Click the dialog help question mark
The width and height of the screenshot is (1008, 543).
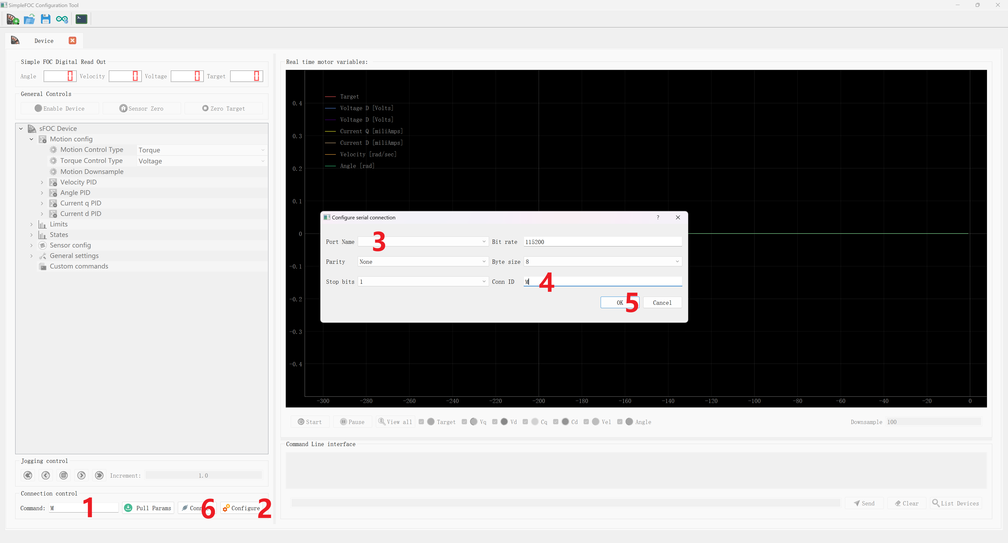click(658, 217)
